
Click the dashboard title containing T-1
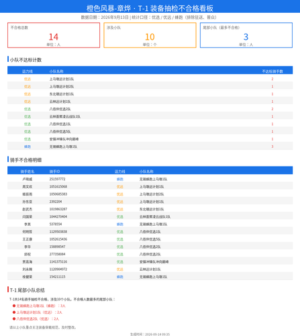point(150,8)
